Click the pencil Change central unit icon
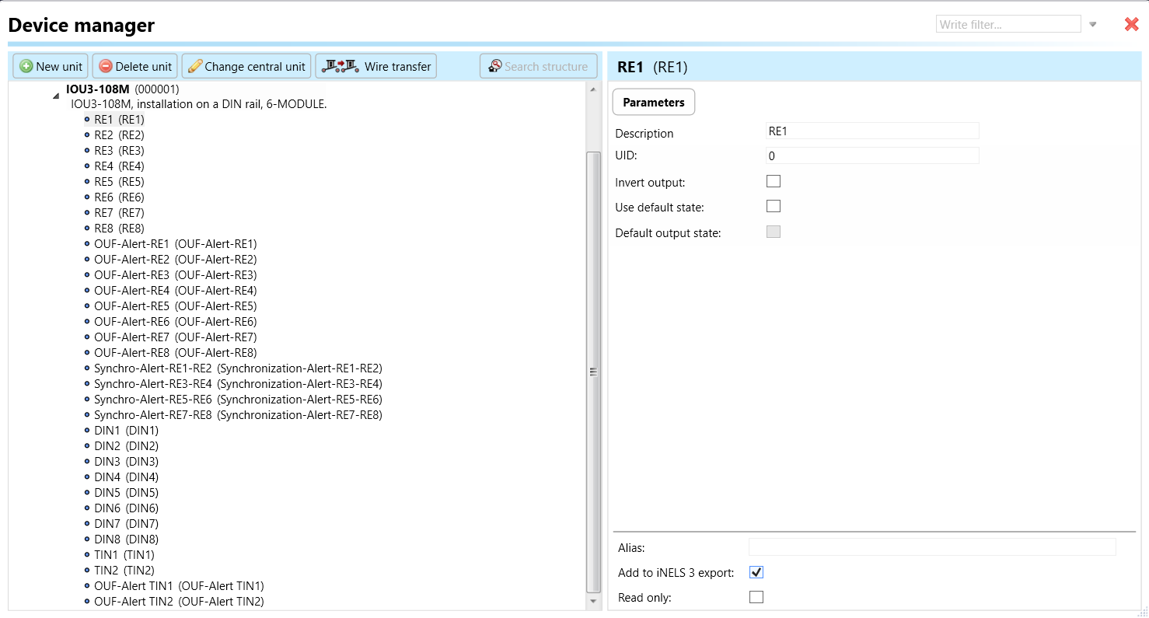Viewport: 1149px width, 618px height. [x=195, y=67]
